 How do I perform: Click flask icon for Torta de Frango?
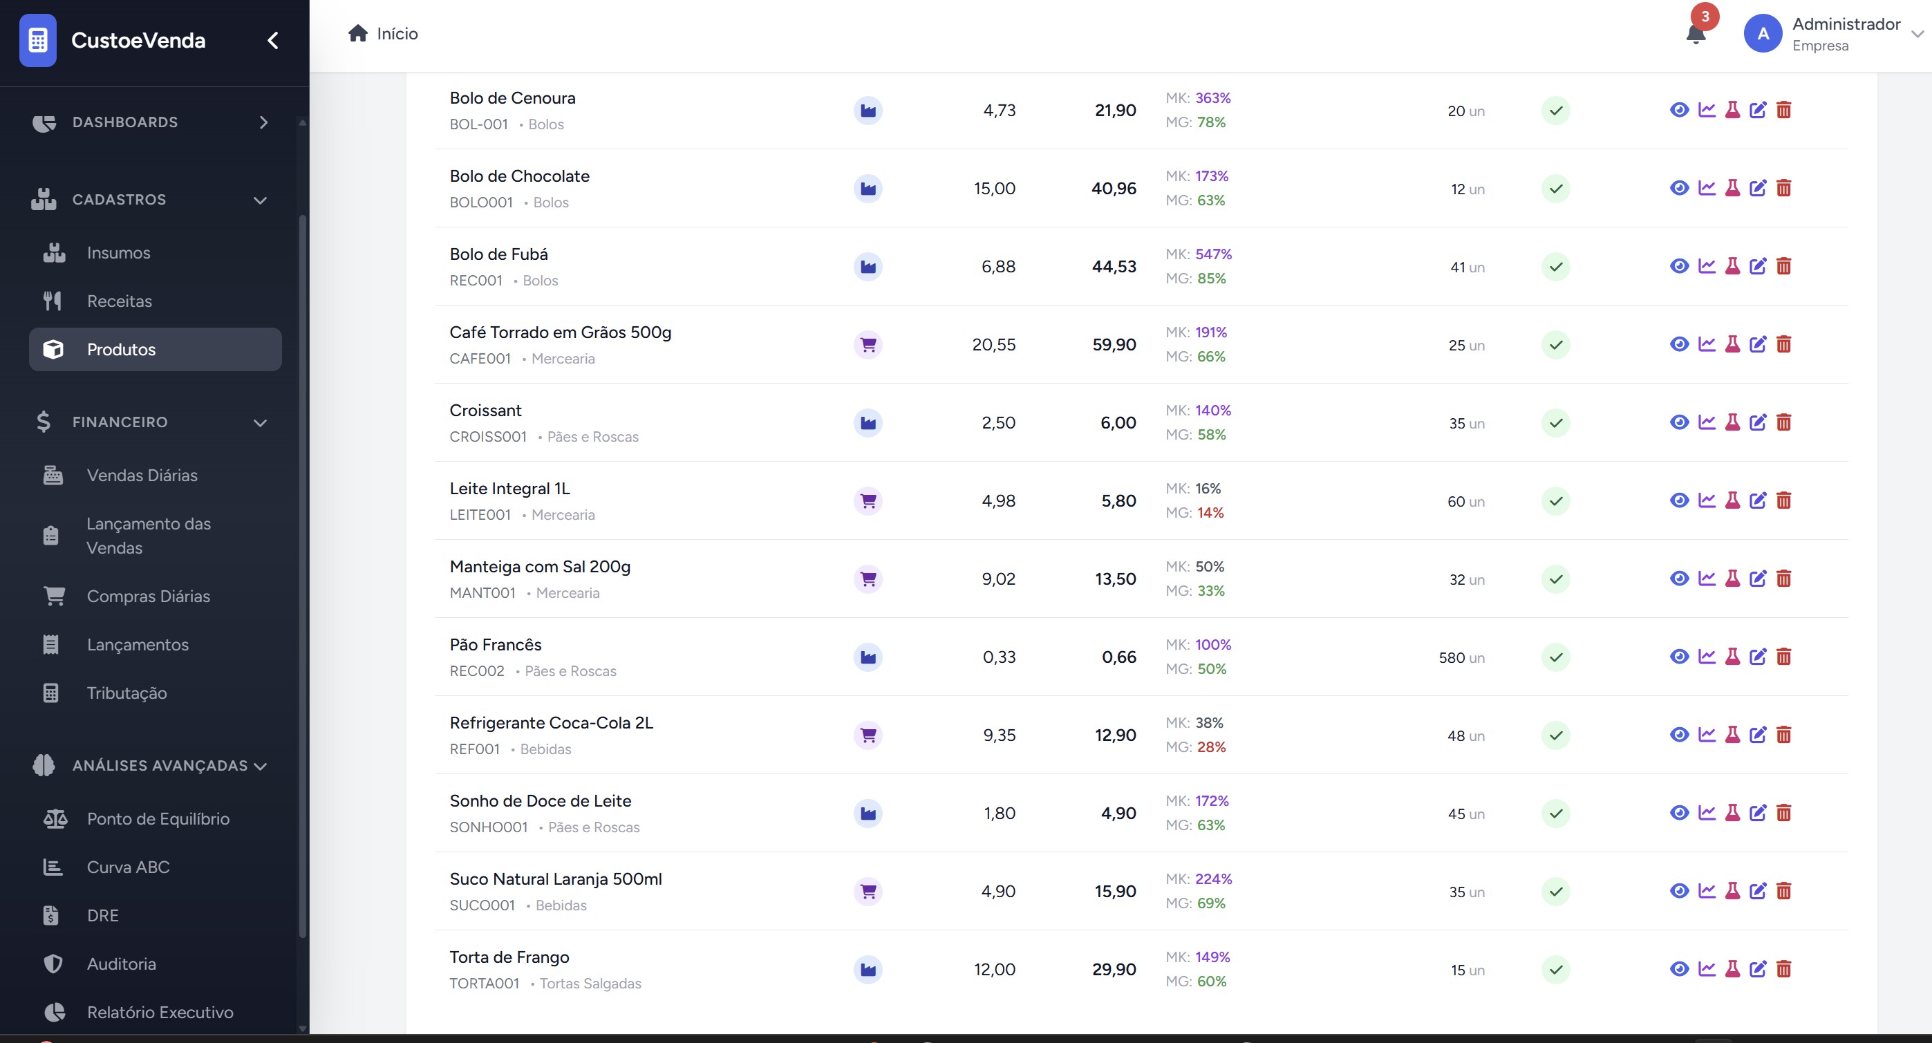1732,969
